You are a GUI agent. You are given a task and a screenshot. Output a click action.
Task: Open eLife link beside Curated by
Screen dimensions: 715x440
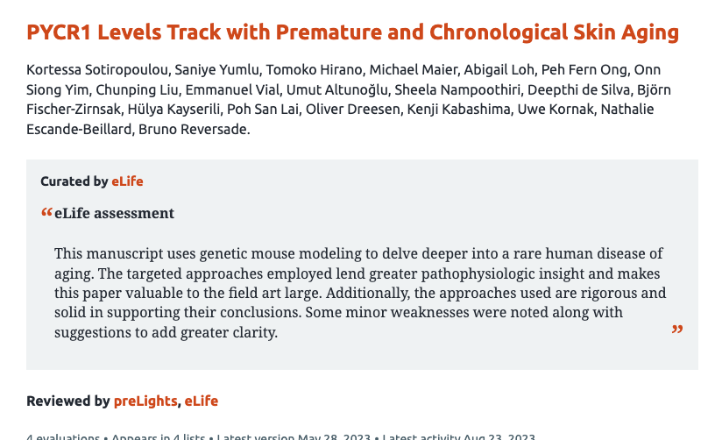pos(127,181)
